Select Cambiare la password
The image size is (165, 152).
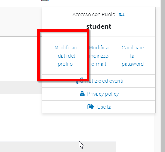click(133, 56)
